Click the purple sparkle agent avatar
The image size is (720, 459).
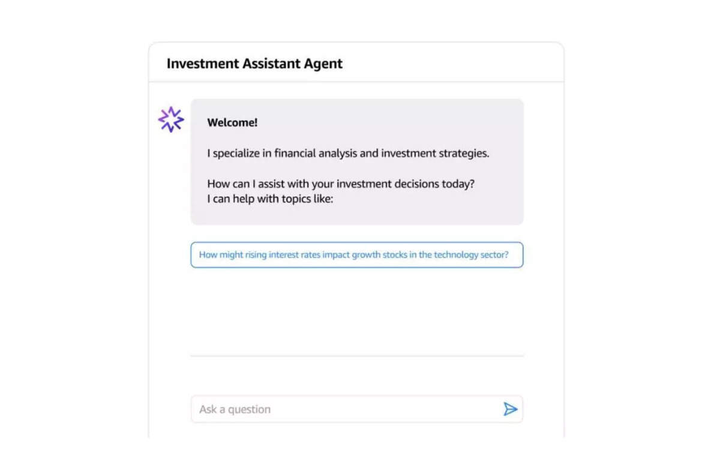[x=171, y=119]
